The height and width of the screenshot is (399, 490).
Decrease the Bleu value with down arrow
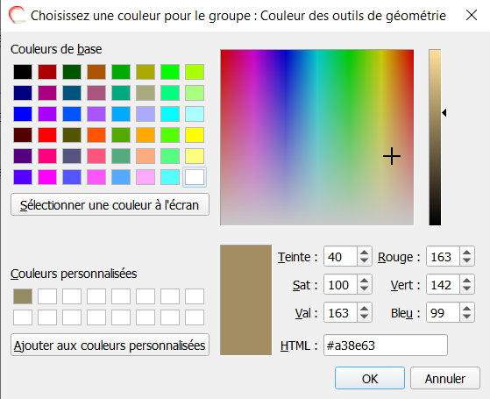pyautogui.click(x=467, y=317)
